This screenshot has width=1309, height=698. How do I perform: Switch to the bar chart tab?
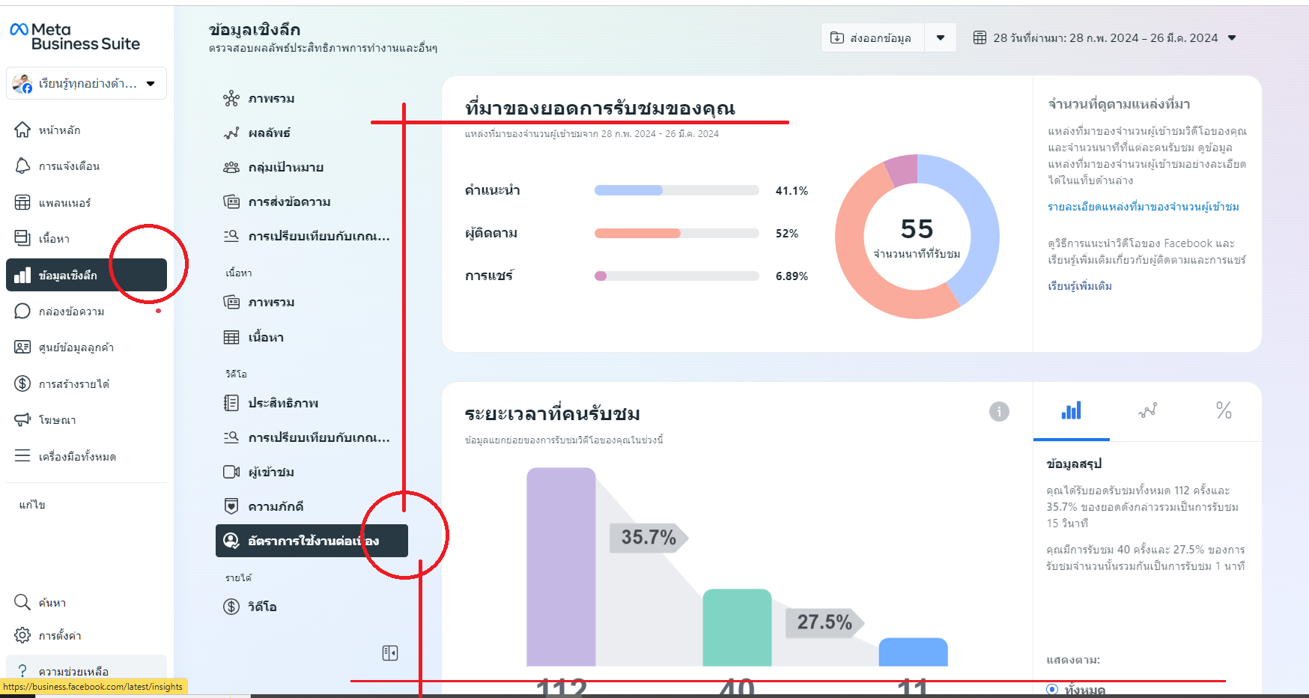(1071, 410)
